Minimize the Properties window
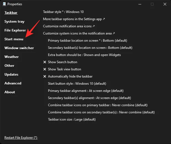This screenshot has width=171, height=144. (x=140, y=4)
